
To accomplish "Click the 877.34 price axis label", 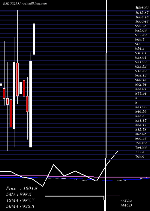I will (x=141, y=93).
